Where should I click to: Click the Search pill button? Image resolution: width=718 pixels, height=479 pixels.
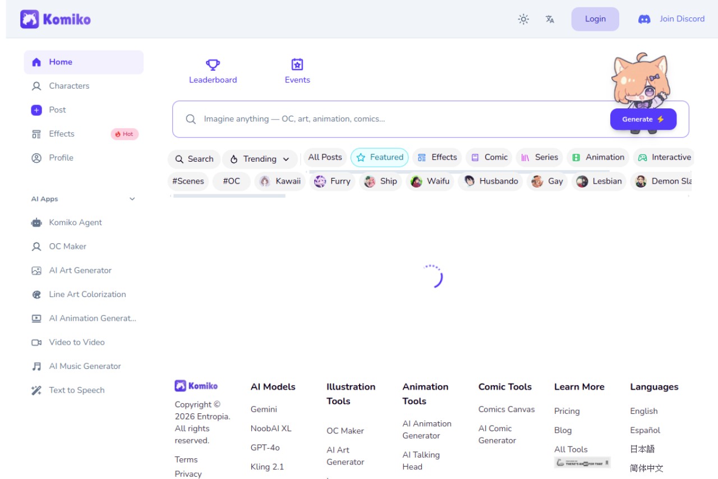coord(194,159)
